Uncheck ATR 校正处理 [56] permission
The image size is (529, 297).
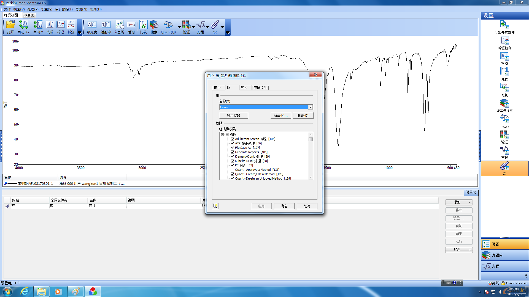[233, 143]
